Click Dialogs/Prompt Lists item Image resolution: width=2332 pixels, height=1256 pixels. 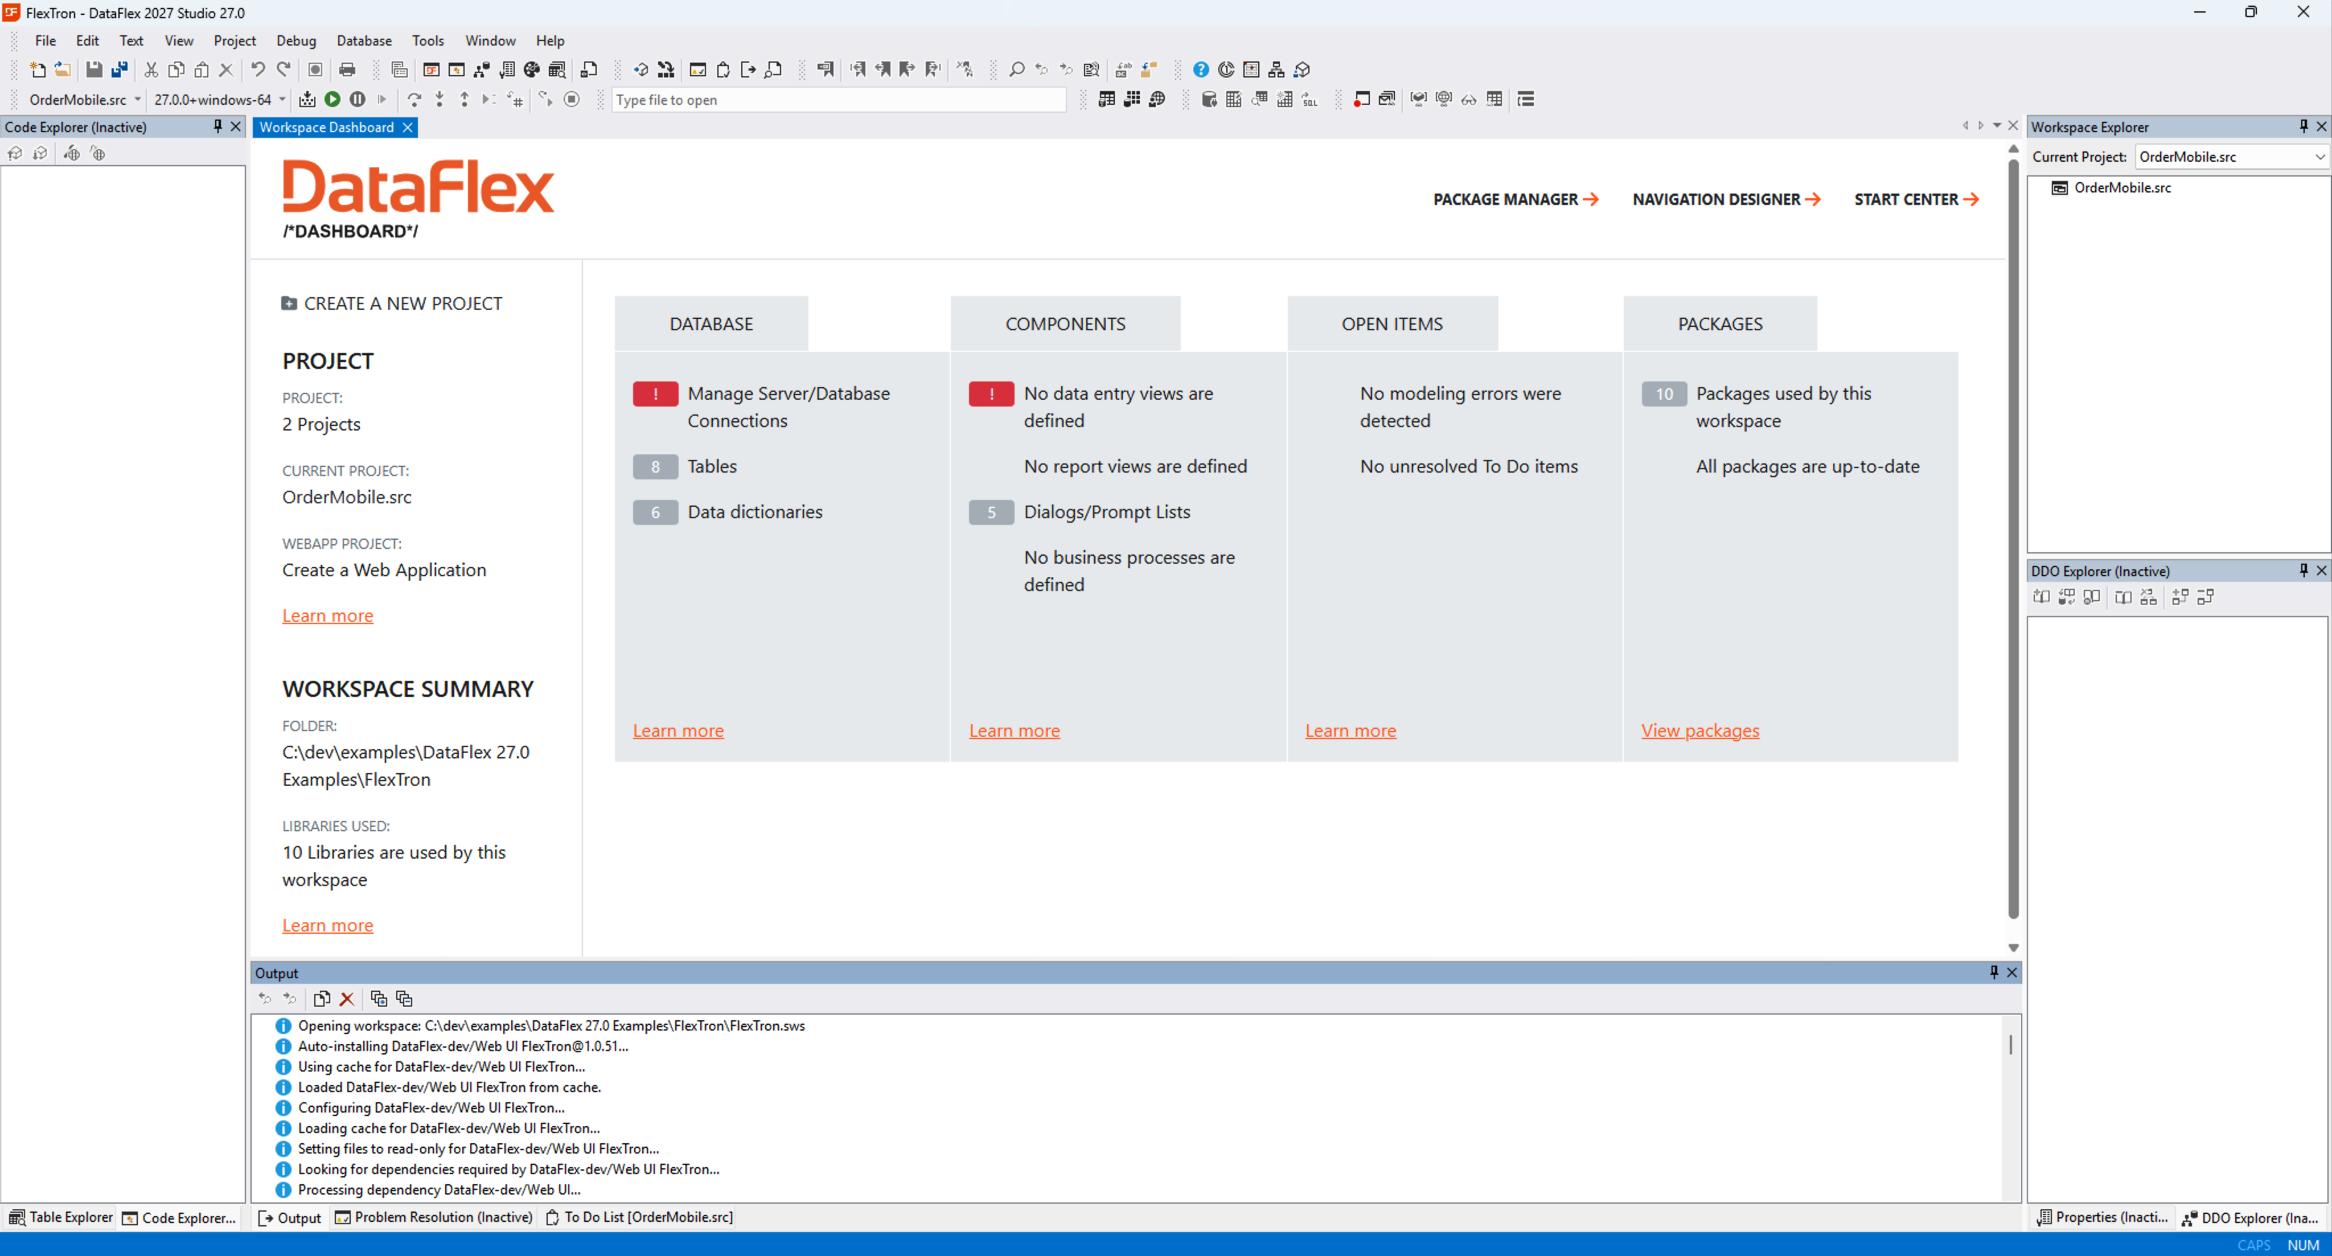tap(1106, 512)
